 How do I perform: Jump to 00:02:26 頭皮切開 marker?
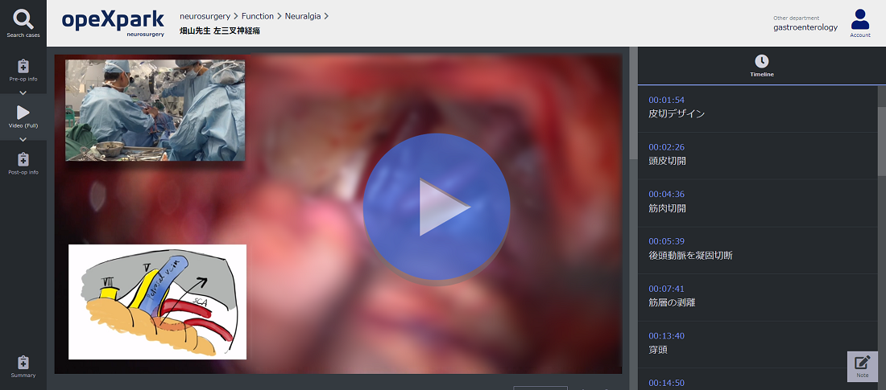758,156
